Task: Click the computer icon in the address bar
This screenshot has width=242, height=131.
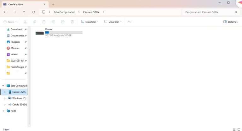Action: [x=44, y=12]
